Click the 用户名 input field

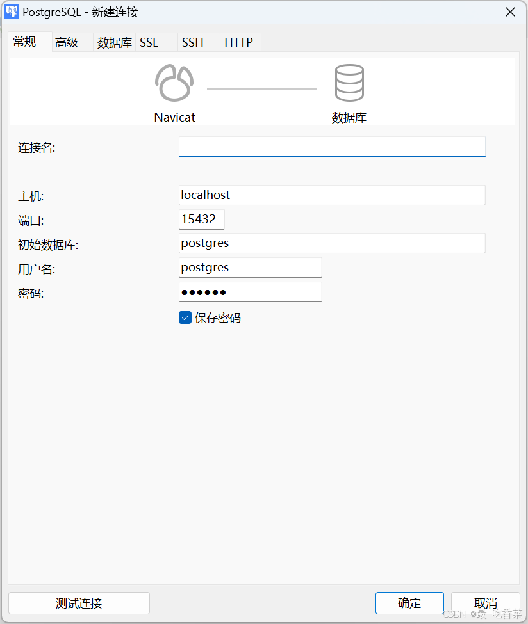pos(251,268)
